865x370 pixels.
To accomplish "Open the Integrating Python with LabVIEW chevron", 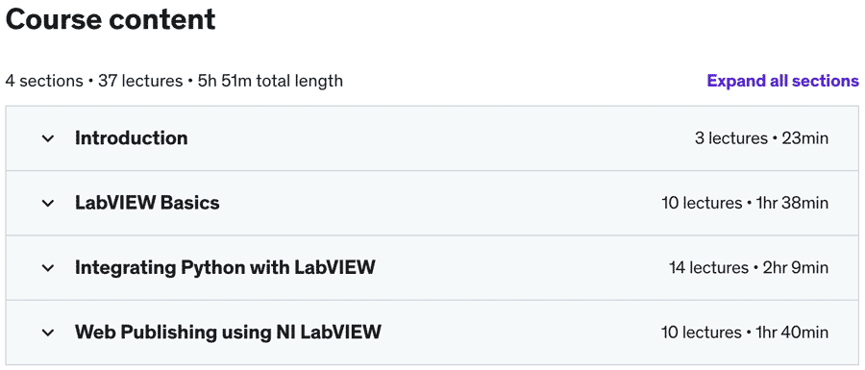I will 48,268.
